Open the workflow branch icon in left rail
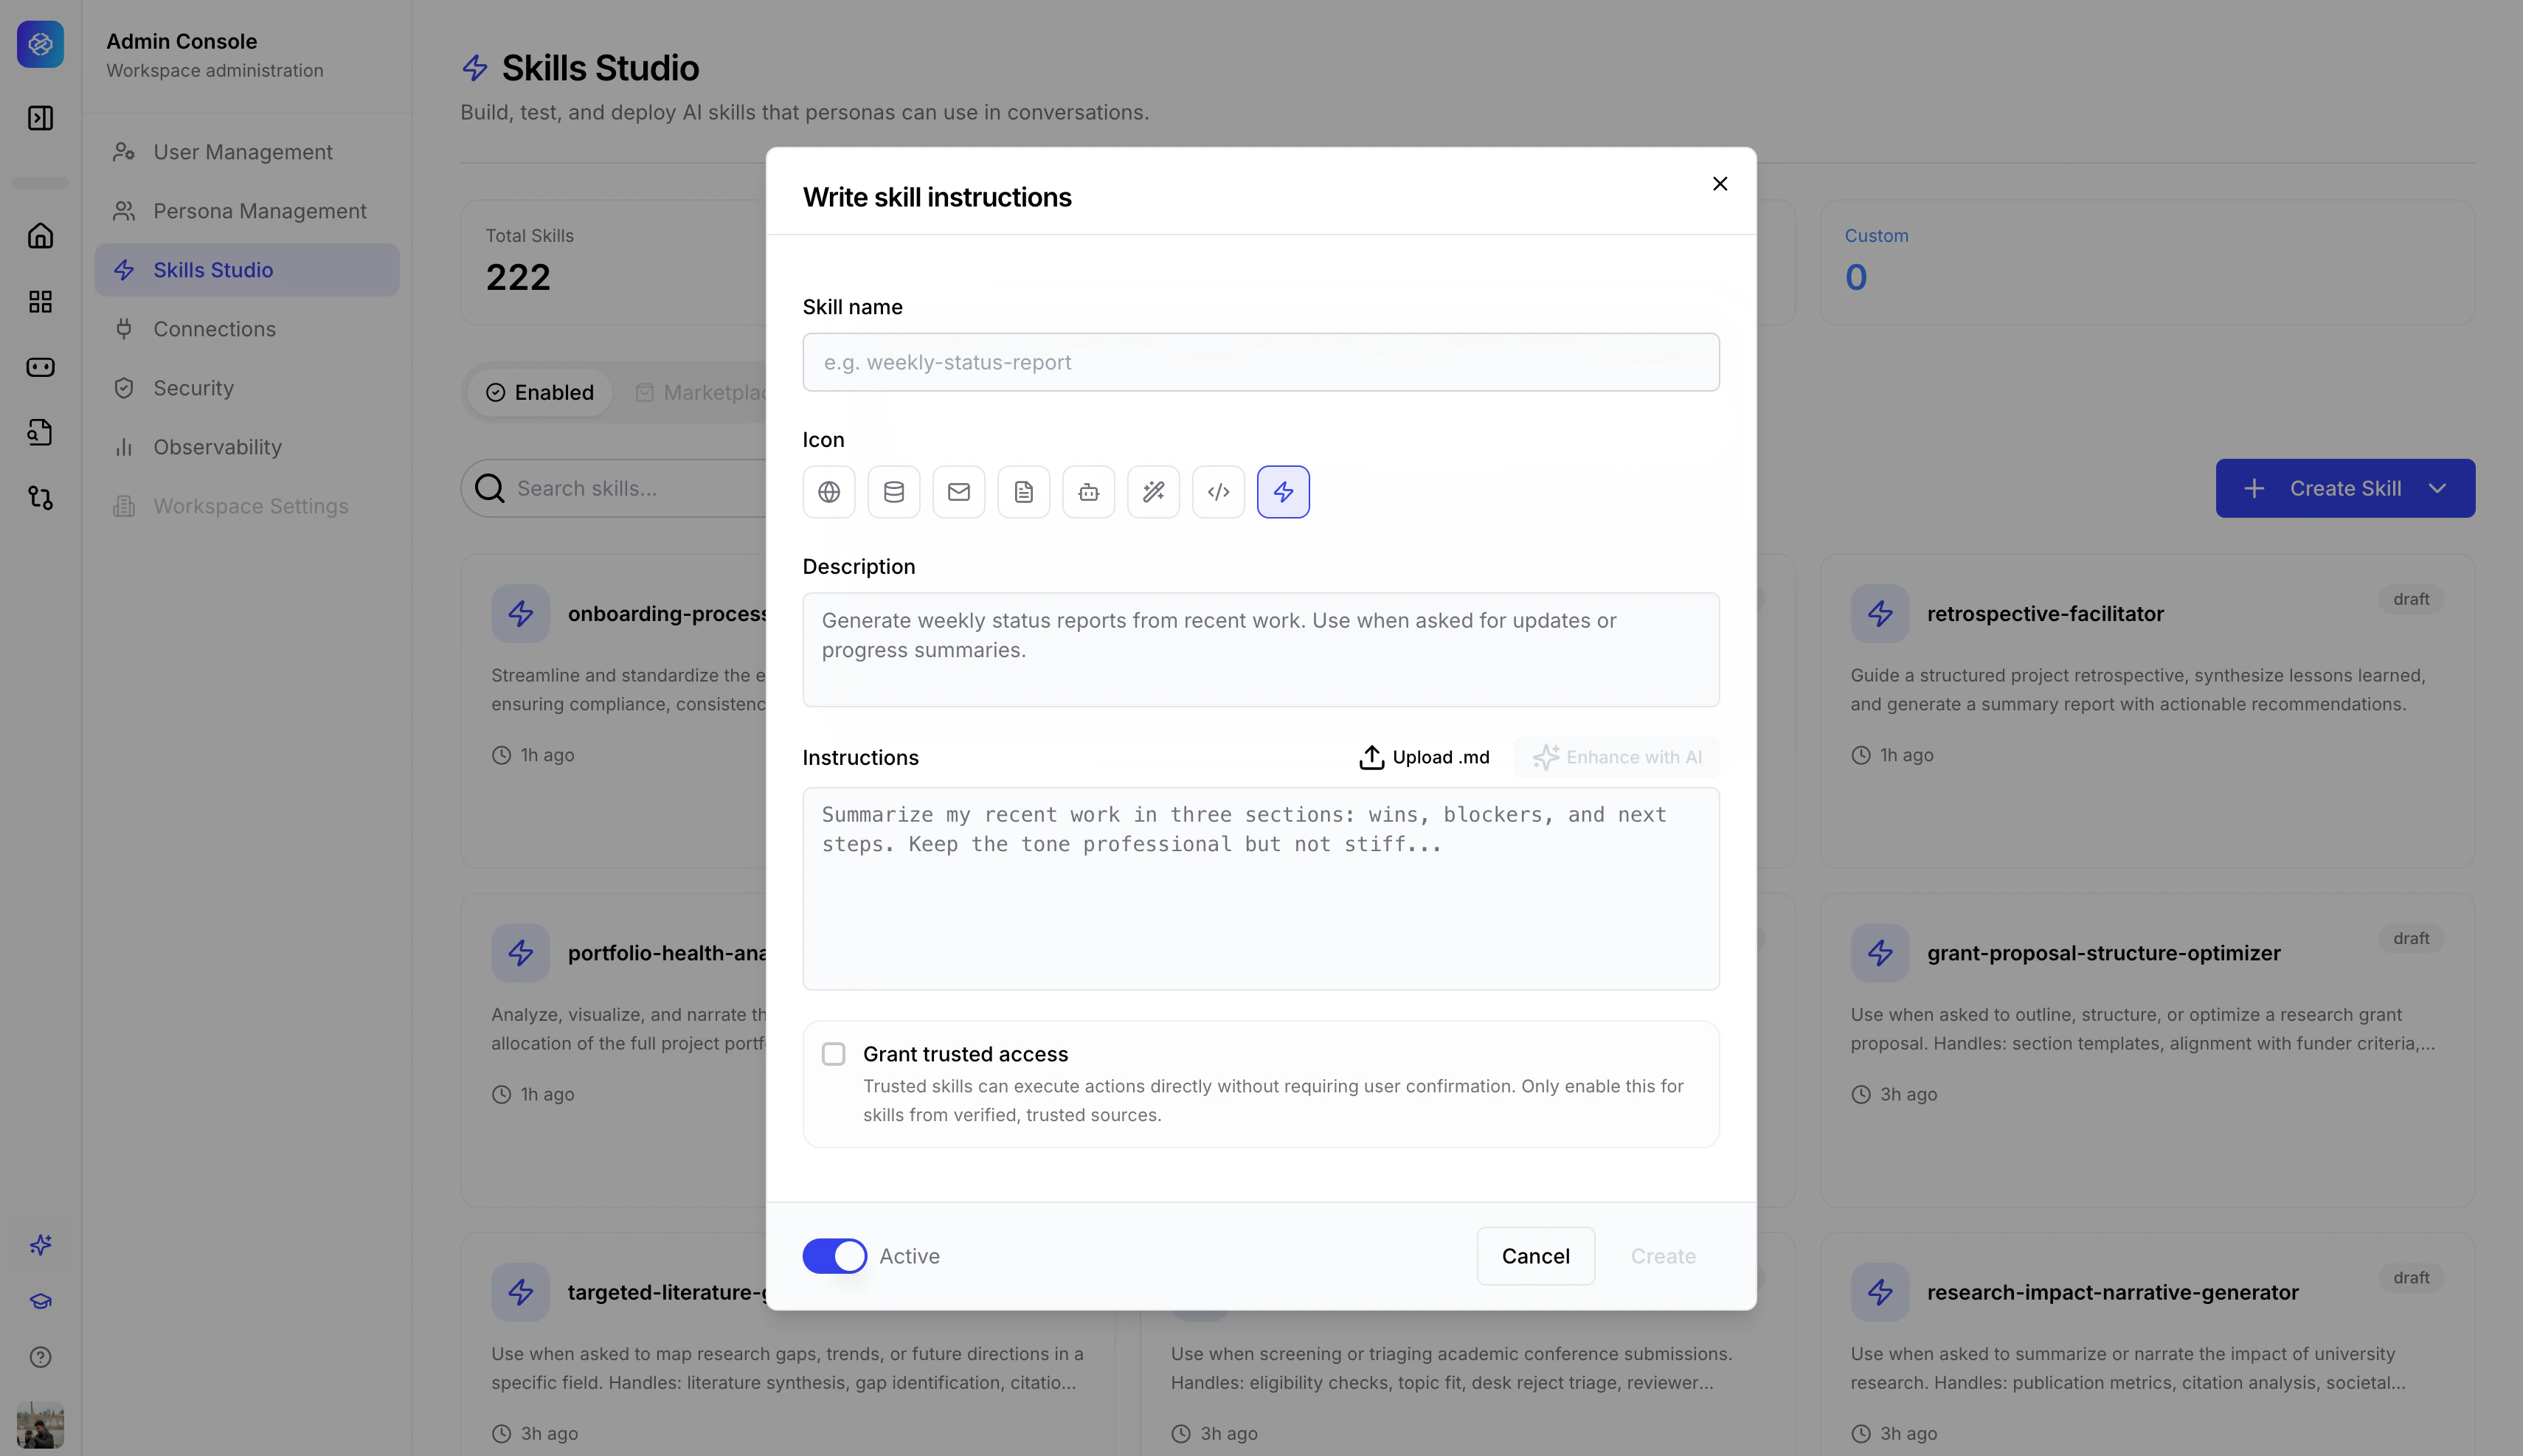The height and width of the screenshot is (1456, 2523). [40, 497]
